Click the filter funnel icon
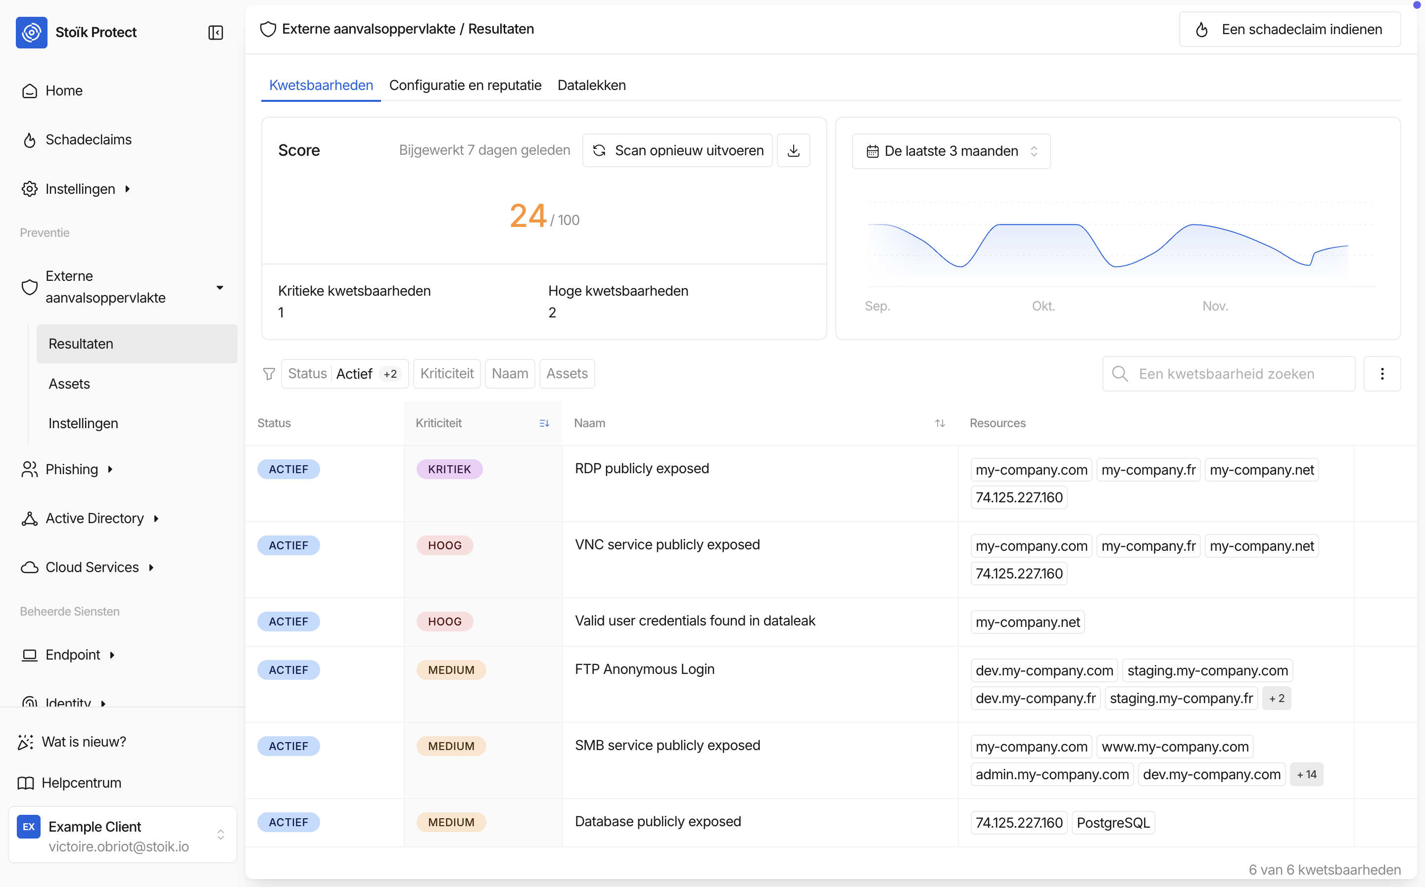 coord(269,374)
